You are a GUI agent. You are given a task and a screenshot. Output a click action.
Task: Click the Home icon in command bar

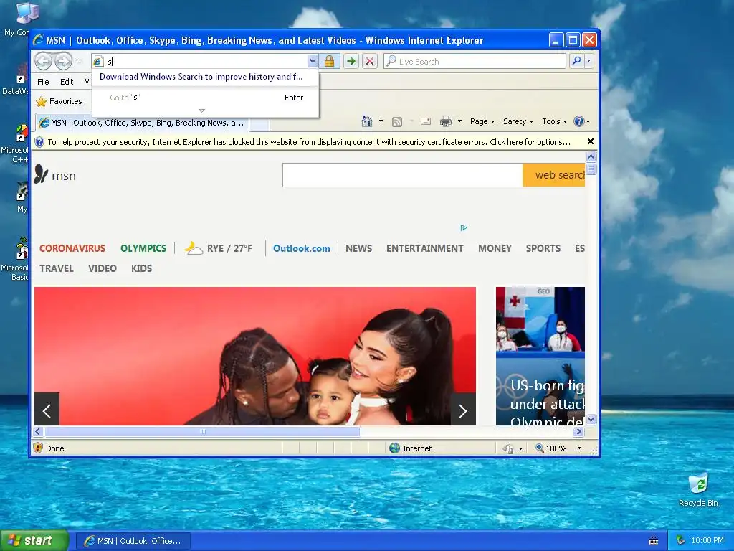(x=367, y=121)
